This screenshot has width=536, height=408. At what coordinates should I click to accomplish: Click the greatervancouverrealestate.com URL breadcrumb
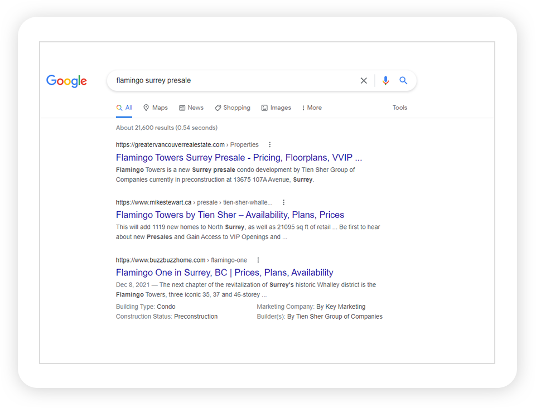pos(187,144)
